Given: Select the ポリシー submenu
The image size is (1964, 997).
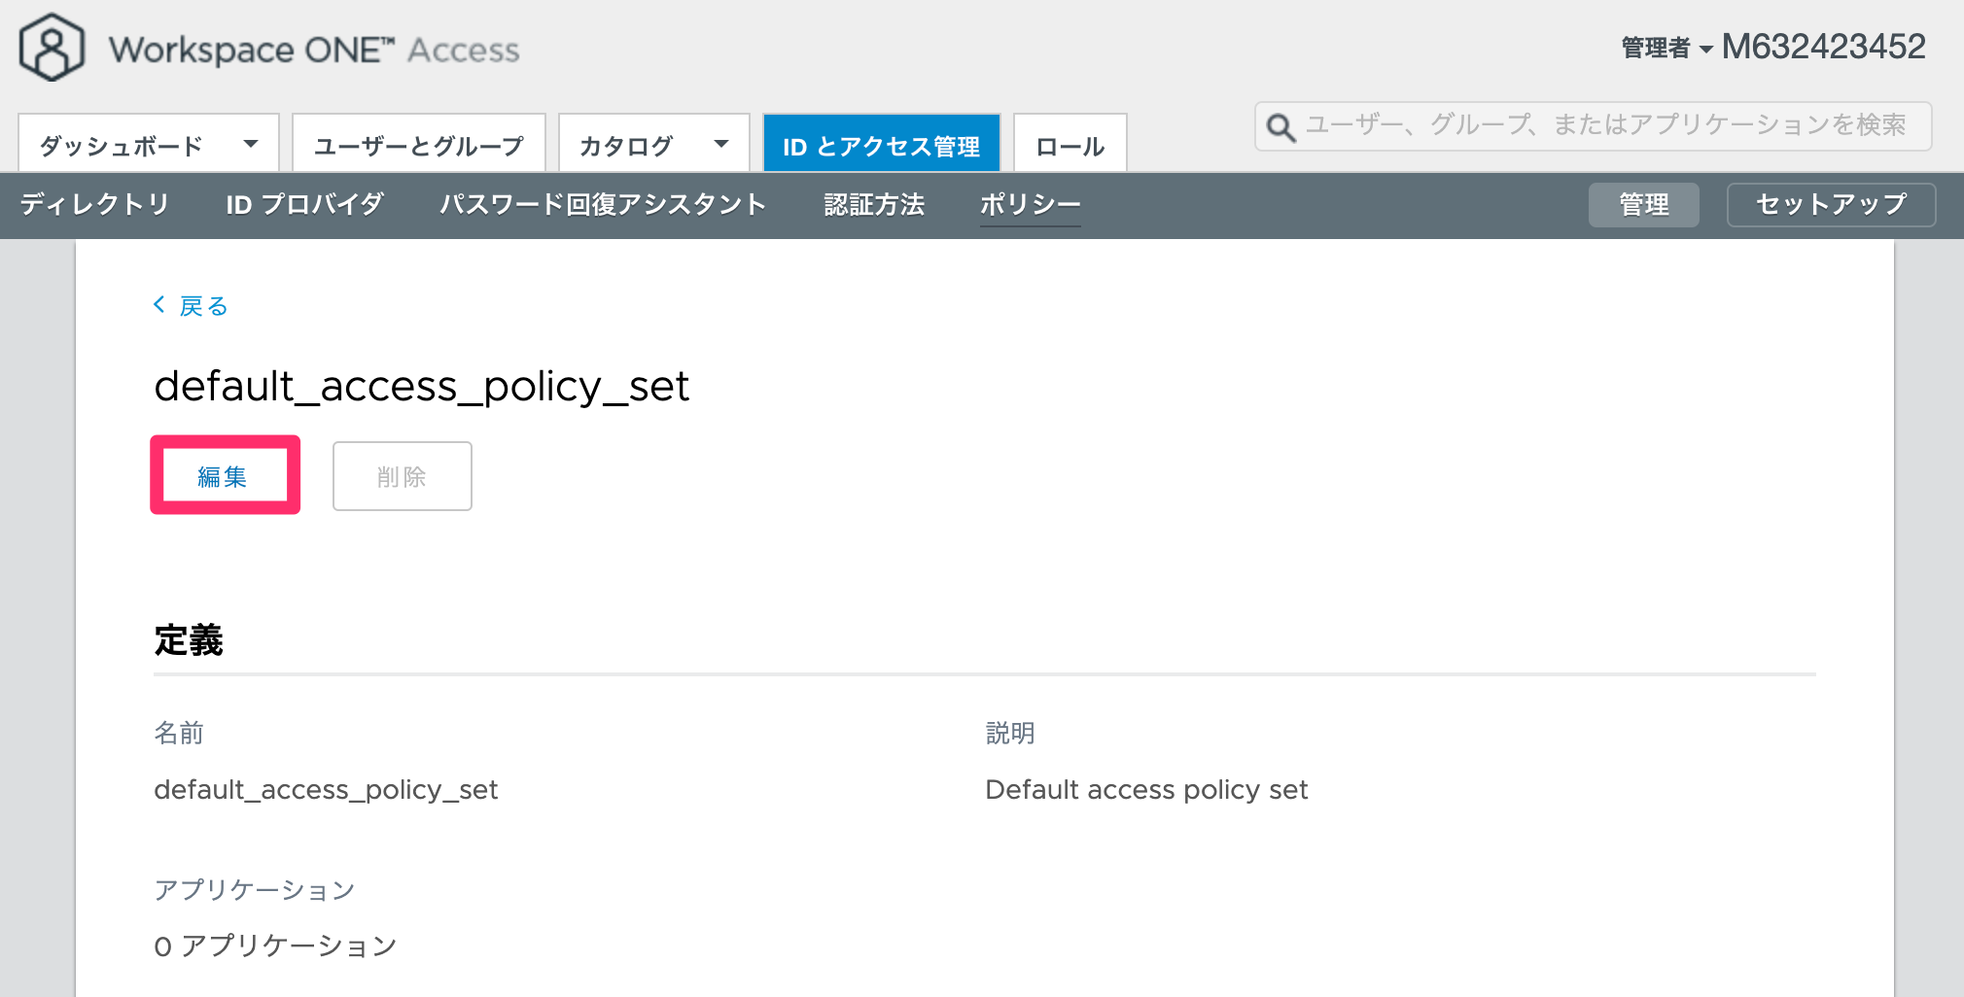Looking at the screenshot, I should [x=1031, y=204].
